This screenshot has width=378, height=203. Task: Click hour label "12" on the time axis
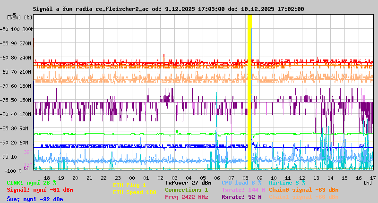click(x=302, y=178)
